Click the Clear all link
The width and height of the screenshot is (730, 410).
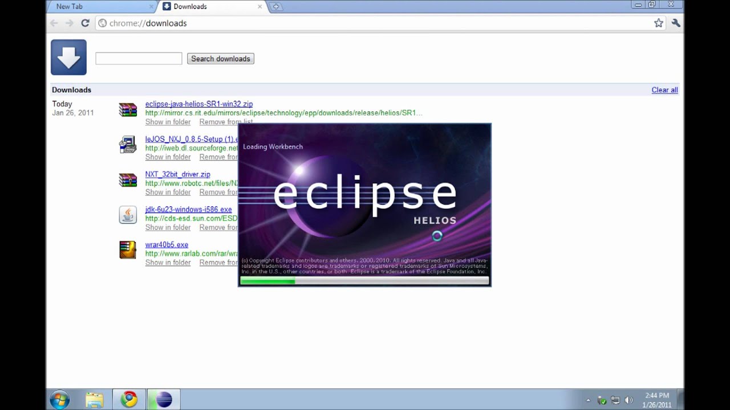pyautogui.click(x=664, y=90)
